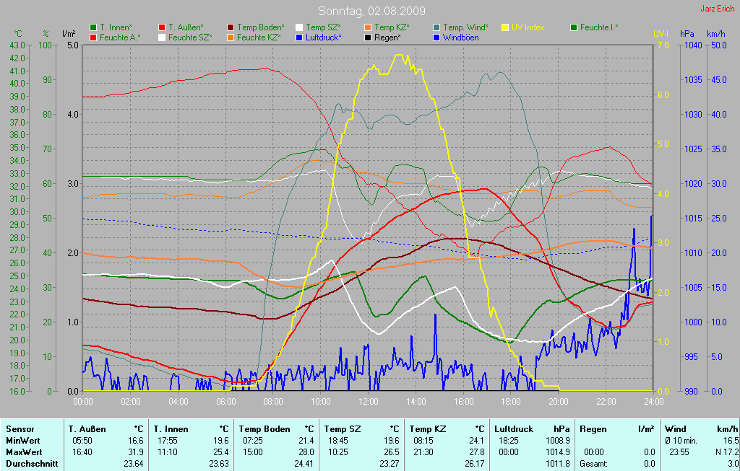Click the white Temp SZ legend swatch
The width and height of the screenshot is (740, 471).
pyautogui.click(x=299, y=28)
